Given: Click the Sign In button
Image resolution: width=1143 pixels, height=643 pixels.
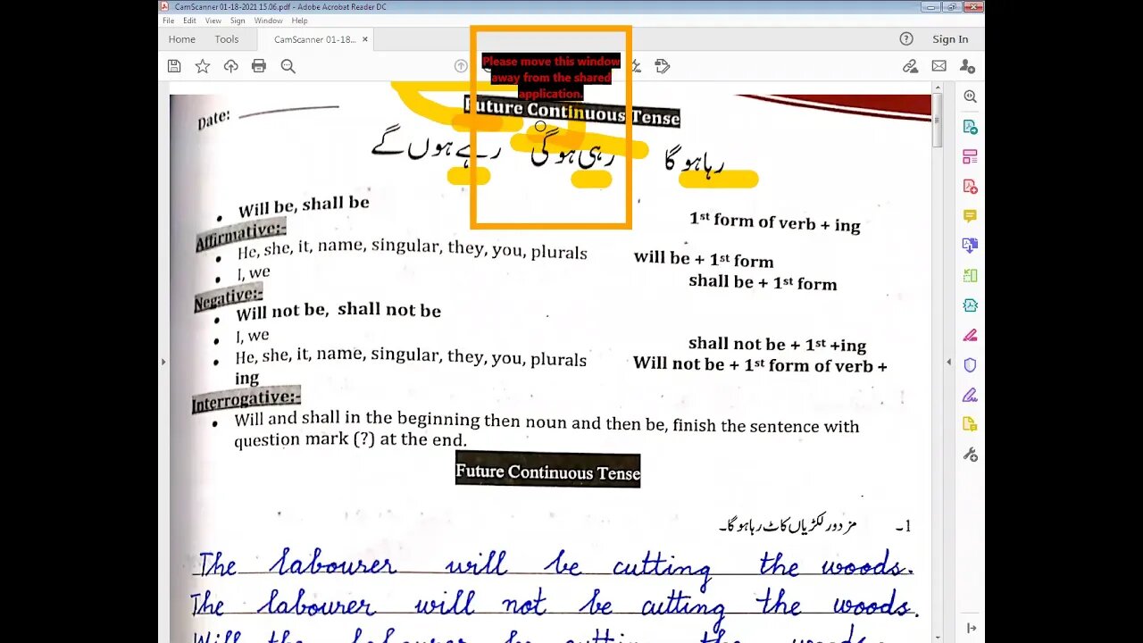Looking at the screenshot, I should coord(950,39).
